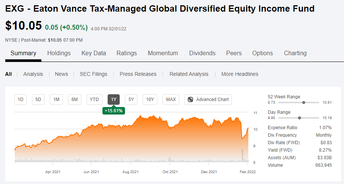View the Dividends tab
Screen dimensions: 344x184
(202, 53)
